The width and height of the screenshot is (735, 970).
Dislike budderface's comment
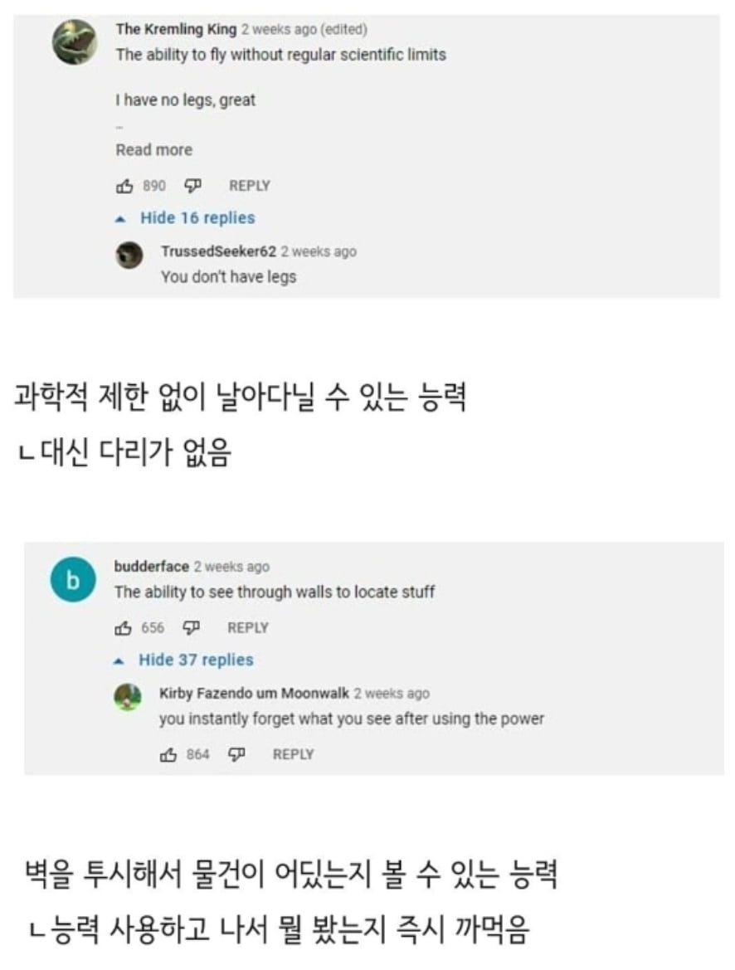[x=191, y=627]
